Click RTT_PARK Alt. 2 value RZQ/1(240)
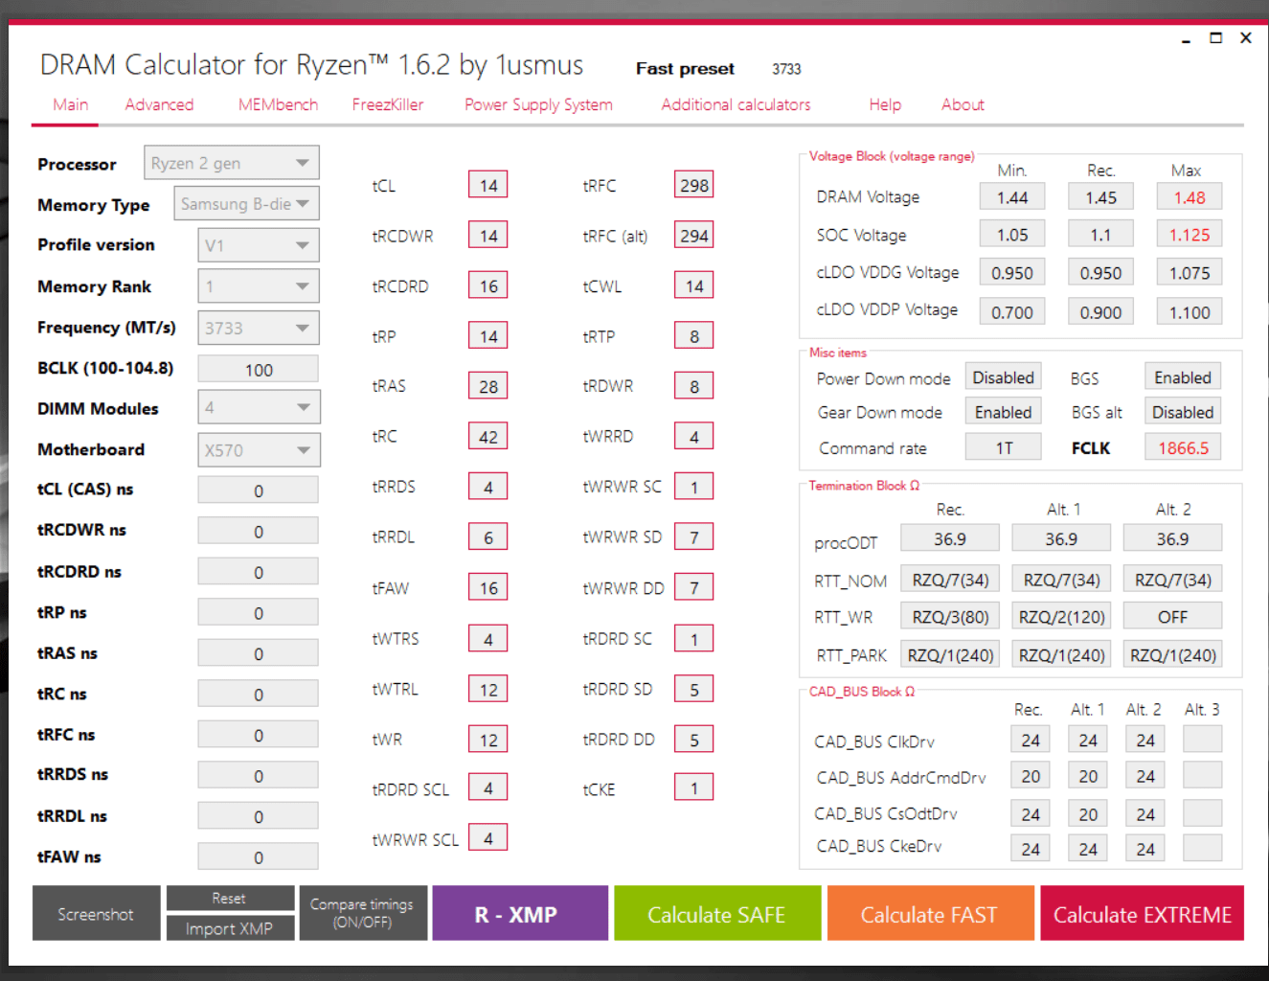 [x=1172, y=655]
